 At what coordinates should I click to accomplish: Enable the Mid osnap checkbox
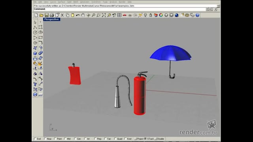(x=65, y=139)
